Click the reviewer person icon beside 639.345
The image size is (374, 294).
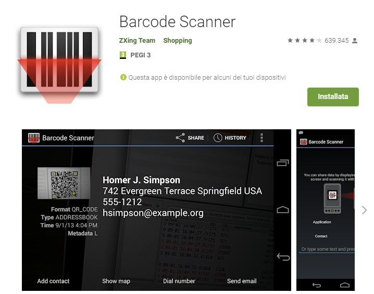[x=355, y=41]
